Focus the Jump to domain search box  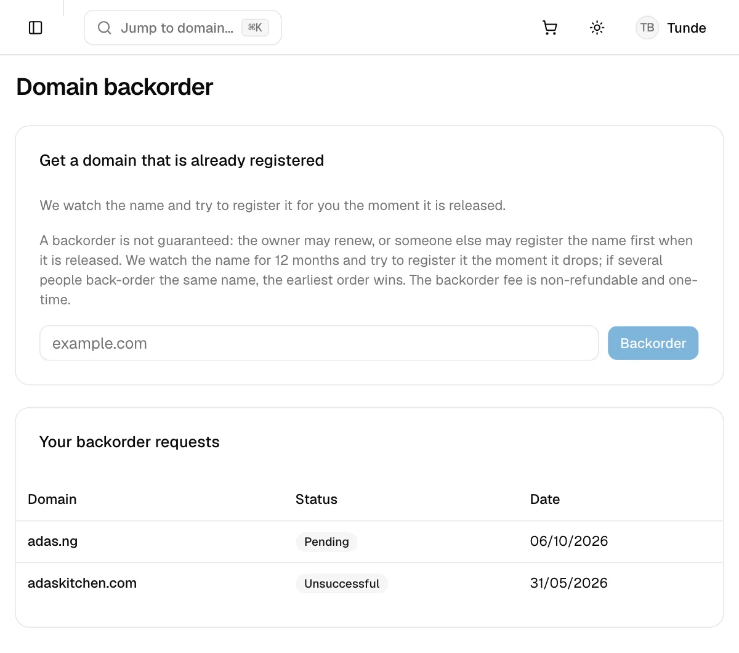tap(183, 28)
